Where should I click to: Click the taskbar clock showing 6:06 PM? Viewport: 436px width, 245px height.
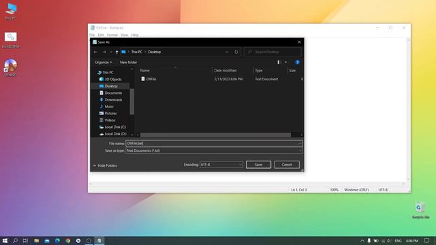(x=411, y=241)
